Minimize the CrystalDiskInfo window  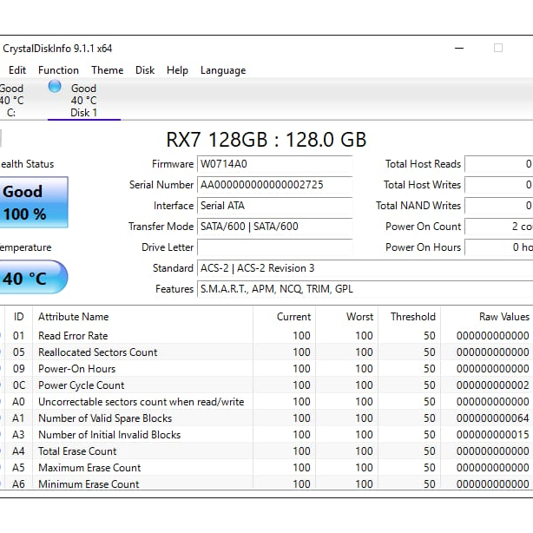[459, 49]
